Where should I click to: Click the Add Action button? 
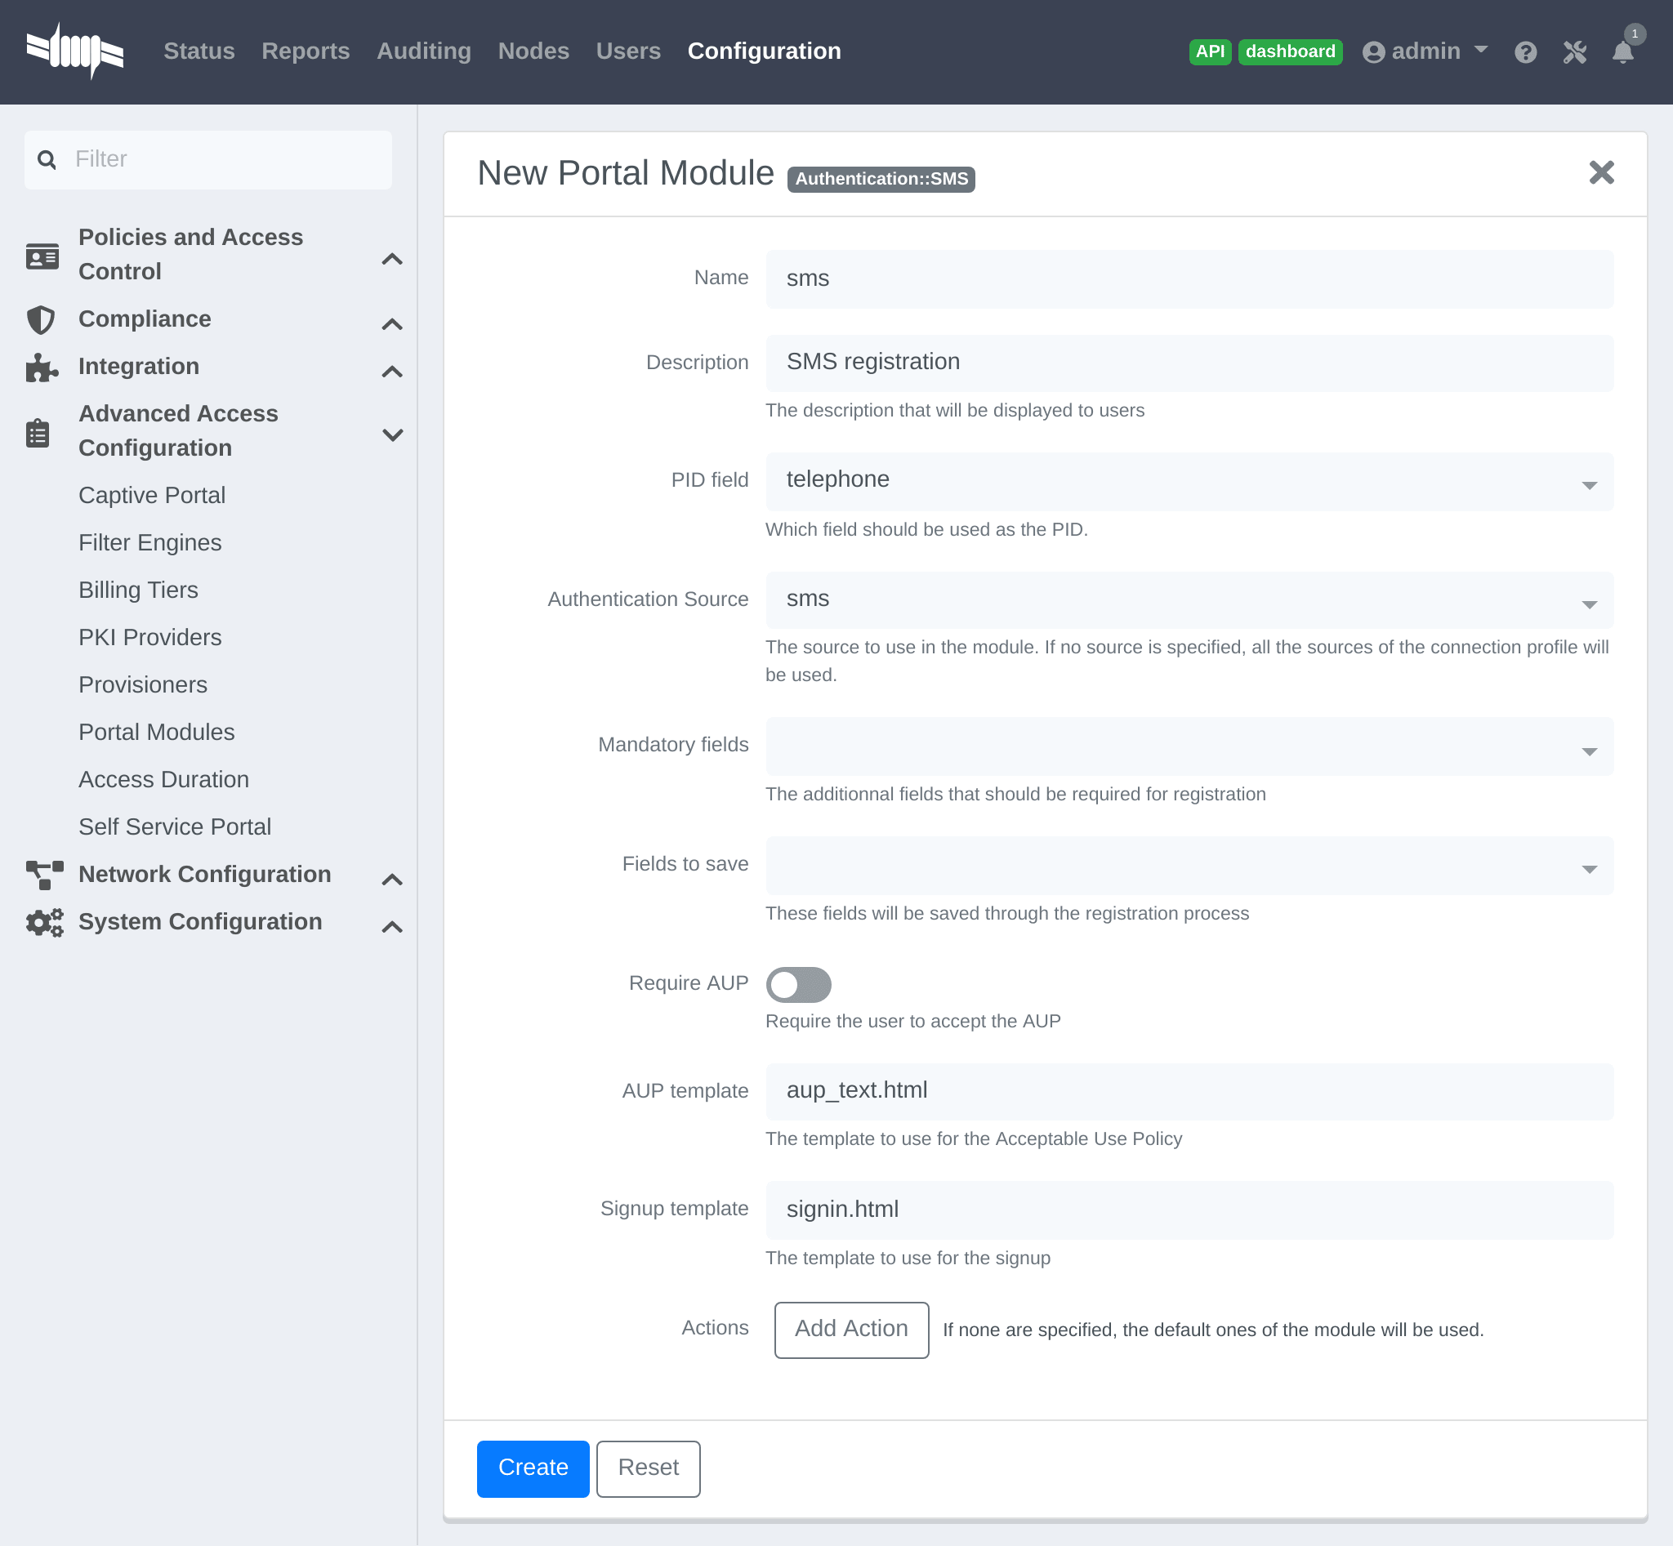[x=851, y=1327]
